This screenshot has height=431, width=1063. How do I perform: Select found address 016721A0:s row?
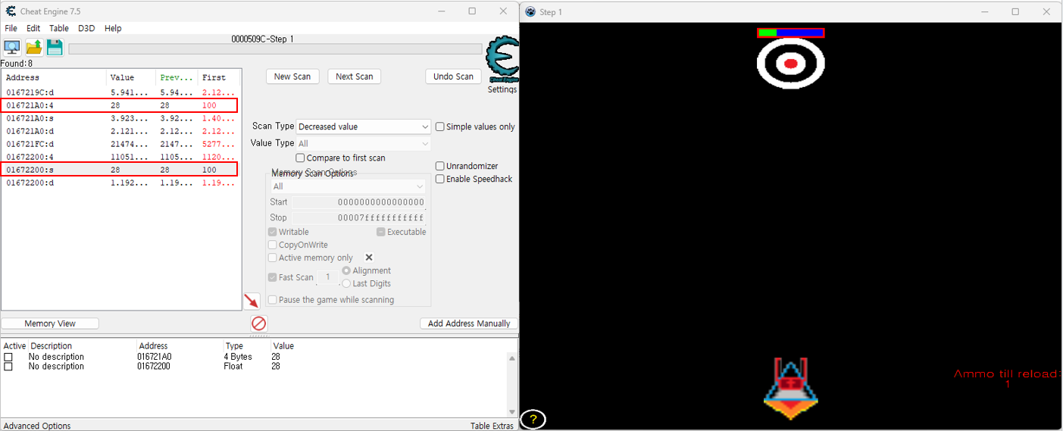[120, 118]
